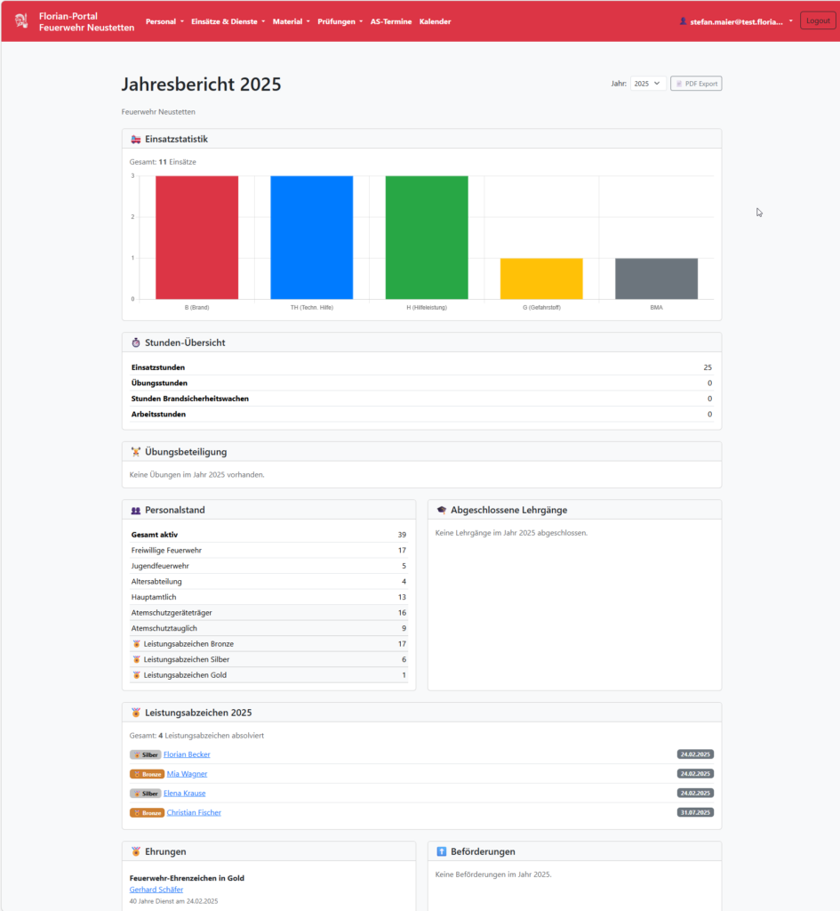This screenshot has height=911, width=840.
Task: Click the Logout button
Action: 818,21
